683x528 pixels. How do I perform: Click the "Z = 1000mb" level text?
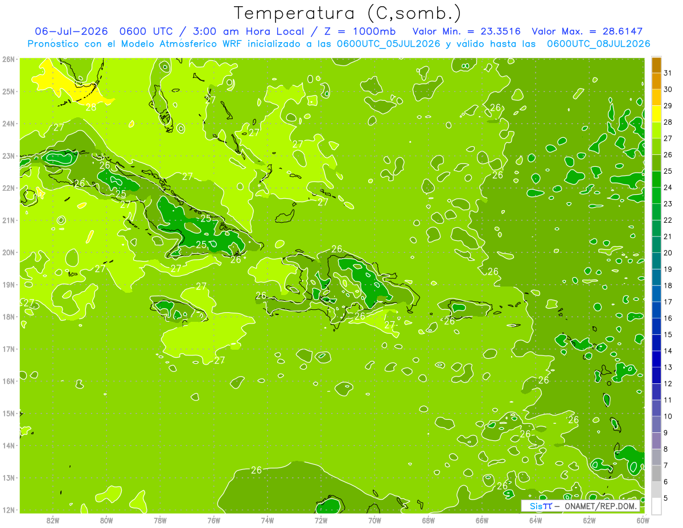(360, 31)
